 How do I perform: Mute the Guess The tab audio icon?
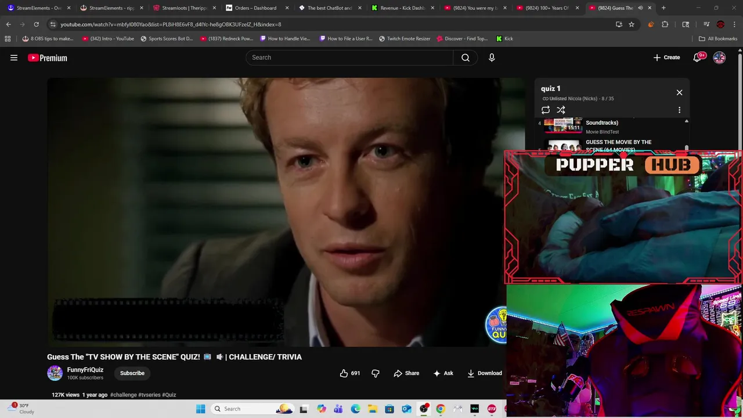click(x=640, y=8)
